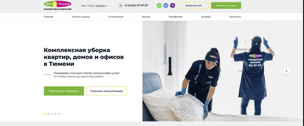
Task: Open the О компании menu item
Action: tap(116, 17)
